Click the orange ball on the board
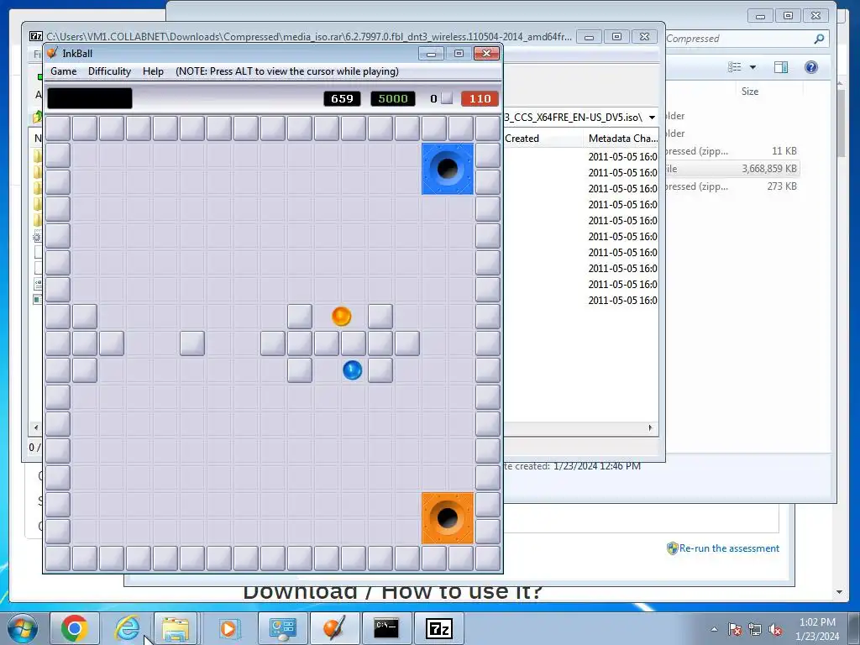 [341, 317]
